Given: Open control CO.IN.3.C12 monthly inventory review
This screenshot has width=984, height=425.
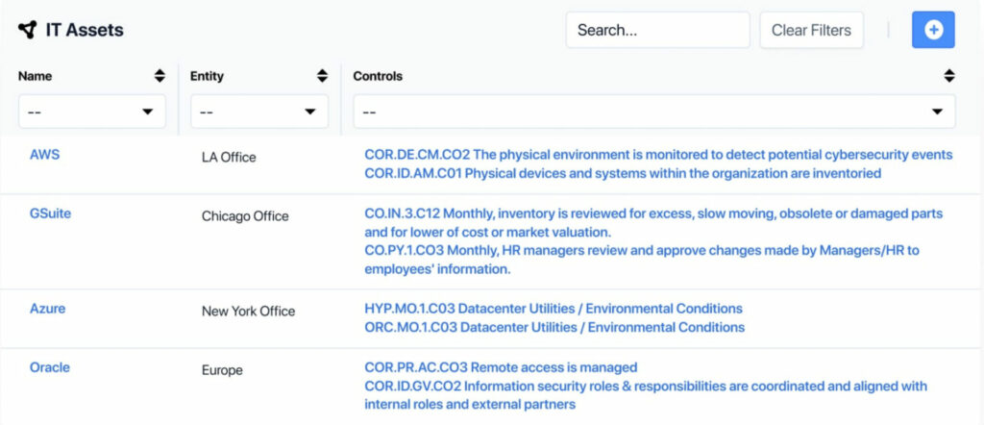Looking at the screenshot, I should 653,223.
